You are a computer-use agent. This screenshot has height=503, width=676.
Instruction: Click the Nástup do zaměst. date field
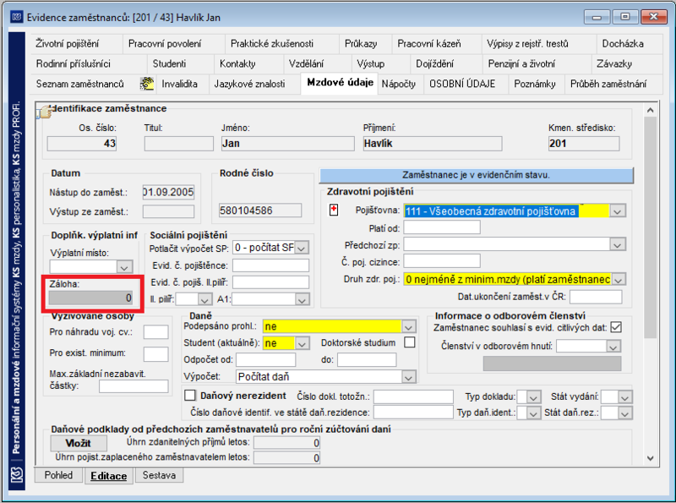point(168,192)
